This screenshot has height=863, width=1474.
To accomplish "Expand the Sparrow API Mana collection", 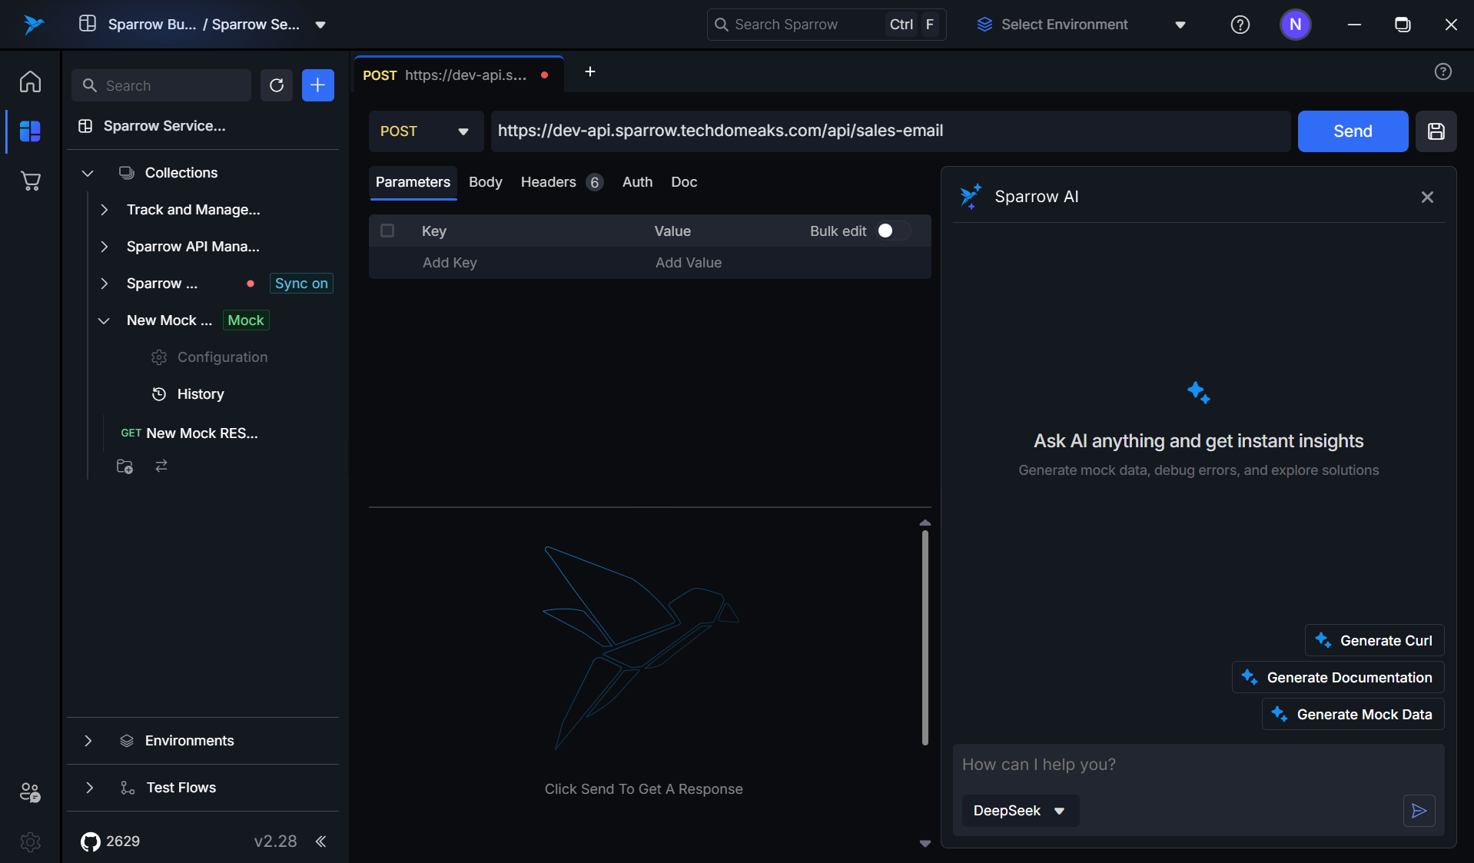I will pos(105,247).
